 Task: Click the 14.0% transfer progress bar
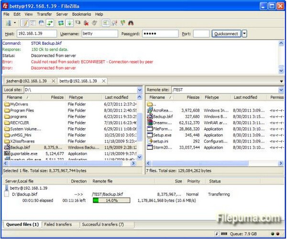[111, 201]
